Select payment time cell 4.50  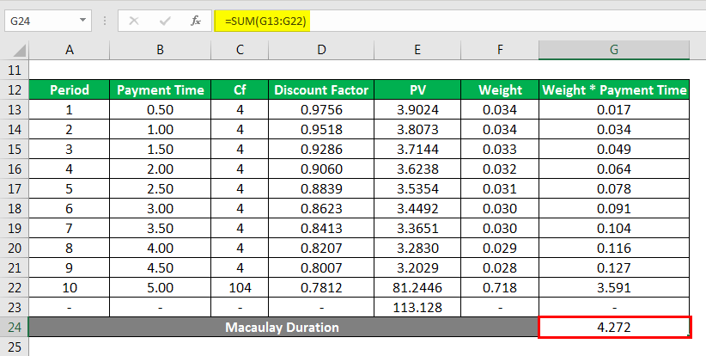pyautogui.click(x=161, y=267)
